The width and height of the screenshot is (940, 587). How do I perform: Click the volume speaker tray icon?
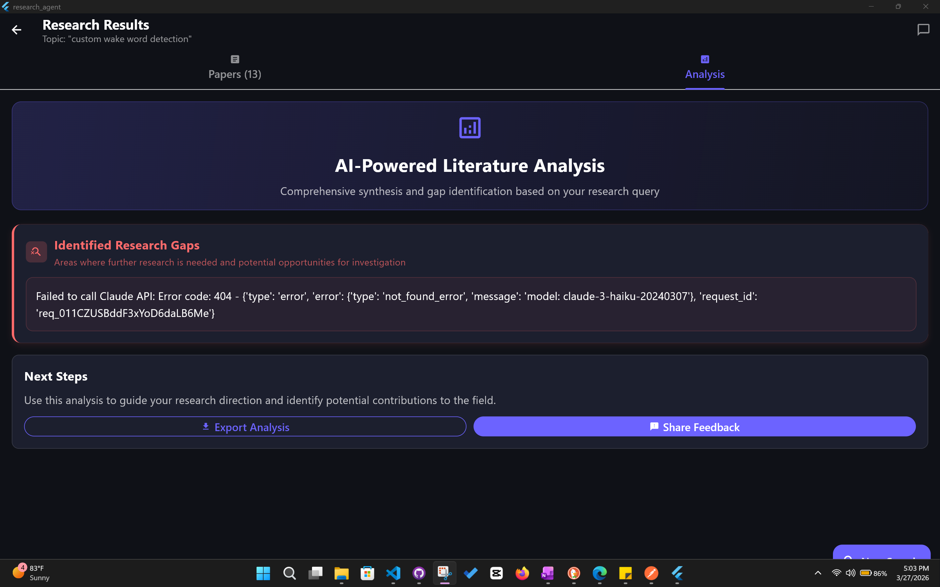tap(850, 573)
